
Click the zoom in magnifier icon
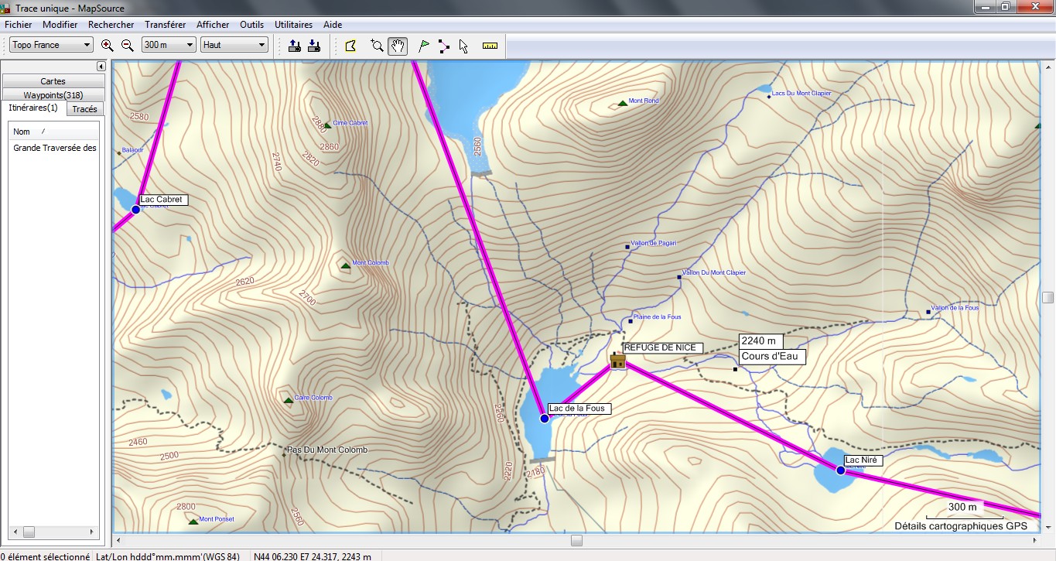tap(108, 46)
